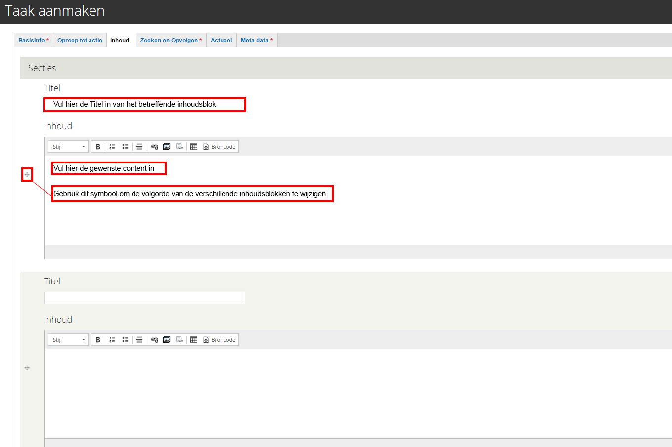672x447 pixels.
Task: Go to Zoeken en Opvolgen tab
Action: (171, 41)
